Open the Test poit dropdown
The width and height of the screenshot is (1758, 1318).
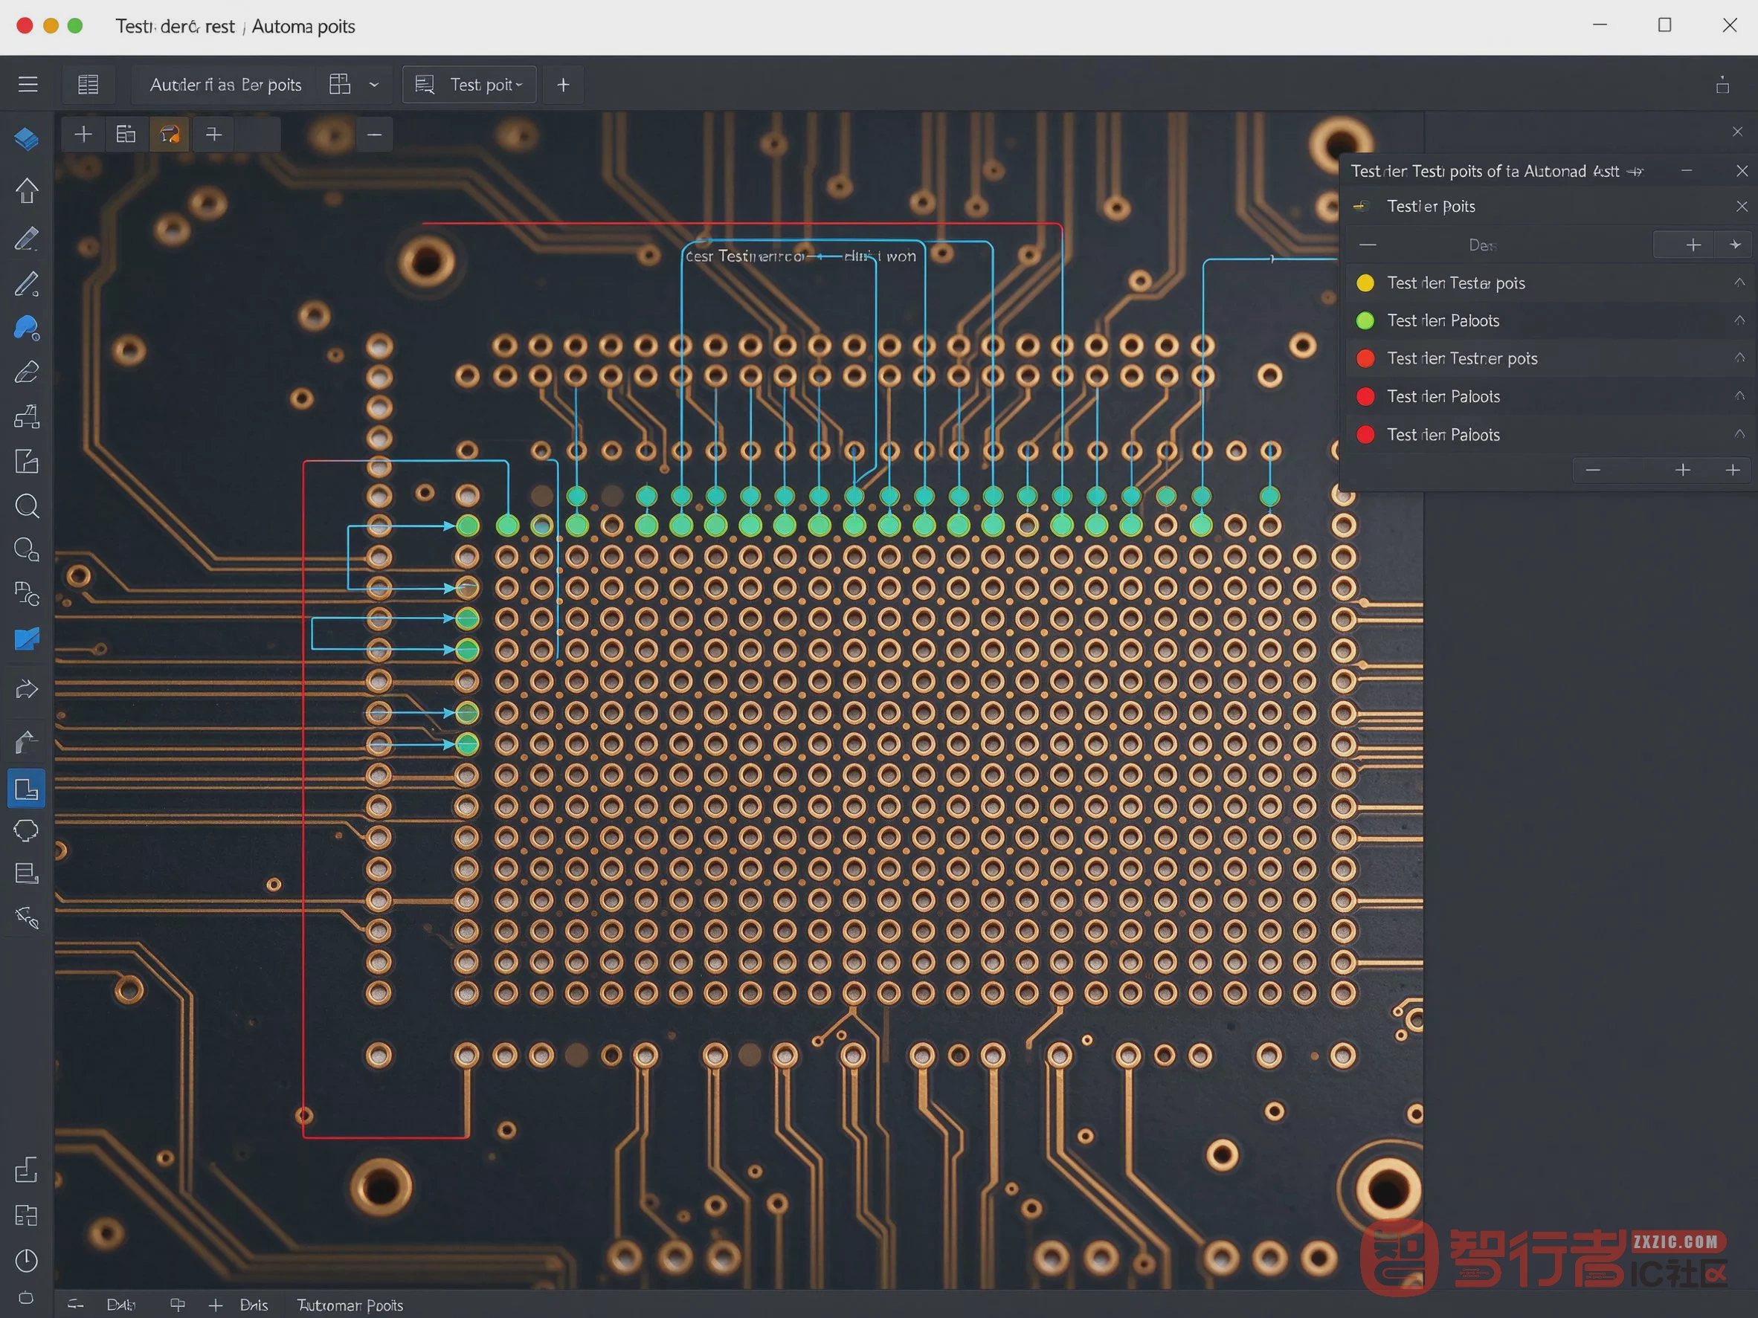[470, 84]
